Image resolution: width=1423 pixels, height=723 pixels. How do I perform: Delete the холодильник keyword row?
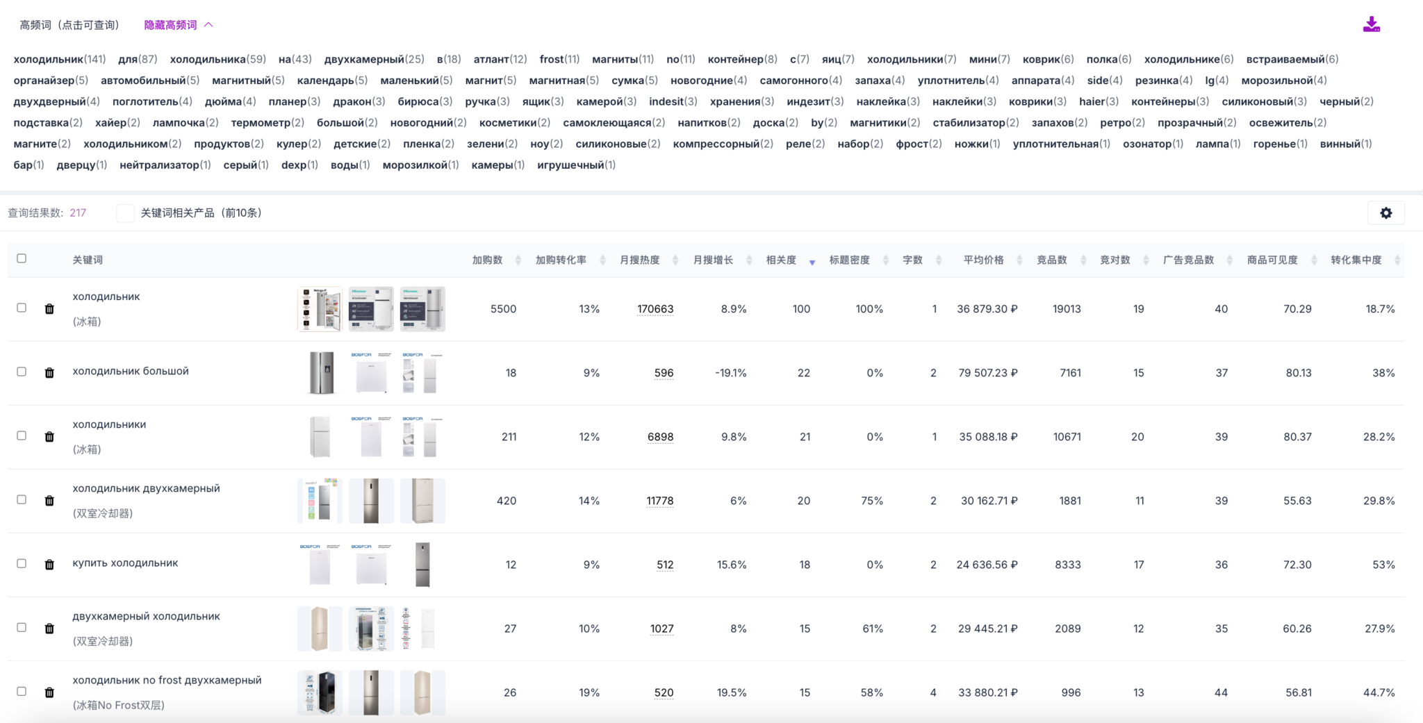[x=49, y=309]
